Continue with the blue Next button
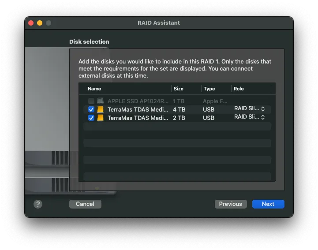The image size is (318, 250). click(268, 204)
